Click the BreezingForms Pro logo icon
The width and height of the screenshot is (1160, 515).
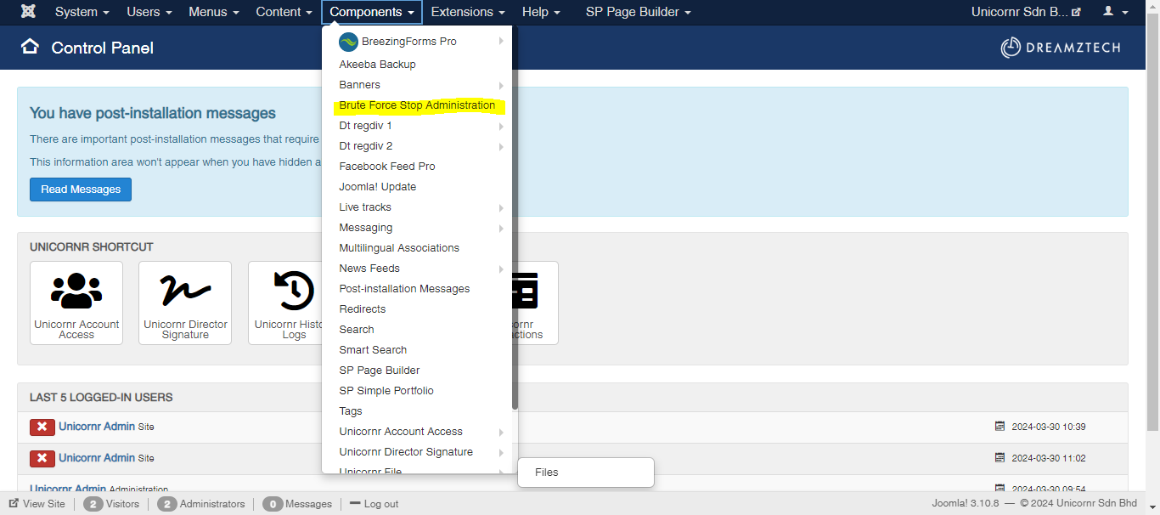[x=348, y=42]
